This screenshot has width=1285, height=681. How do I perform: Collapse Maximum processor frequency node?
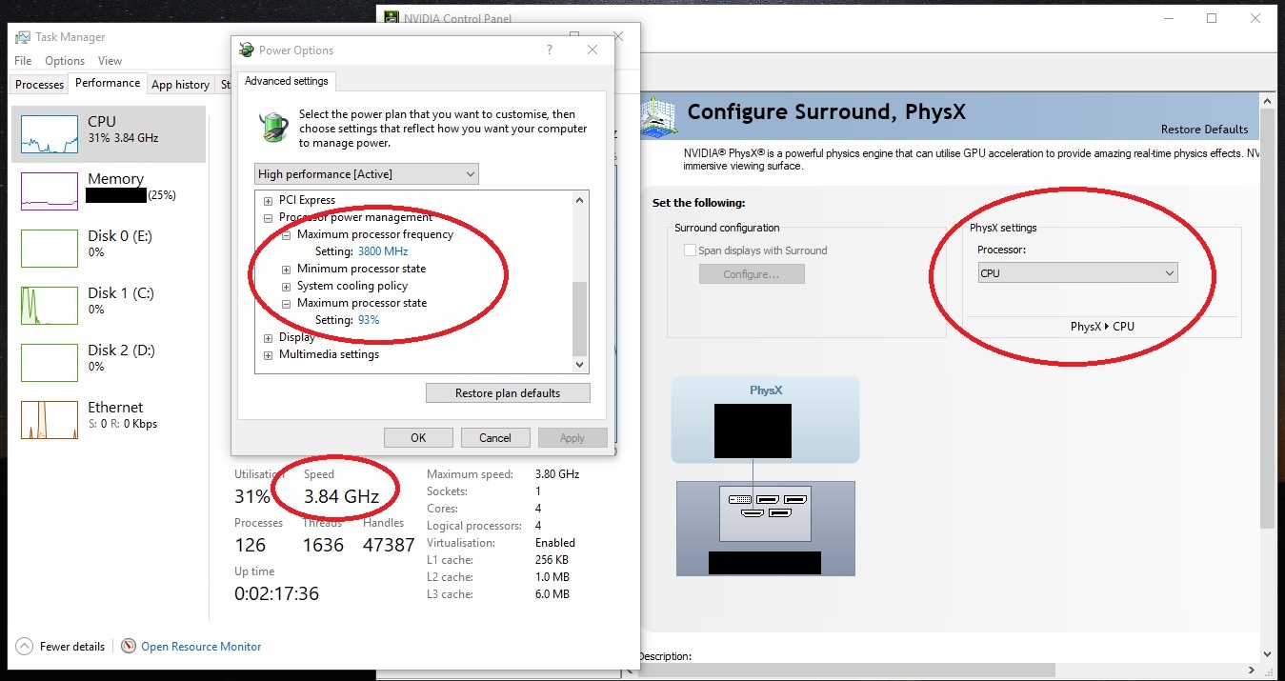click(x=286, y=234)
